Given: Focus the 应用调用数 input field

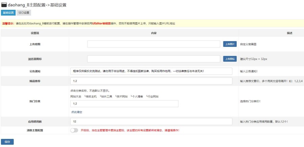Looking at the screenshot, I should (151, 122).
